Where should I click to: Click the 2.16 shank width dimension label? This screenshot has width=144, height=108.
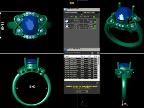click(124, 104)
